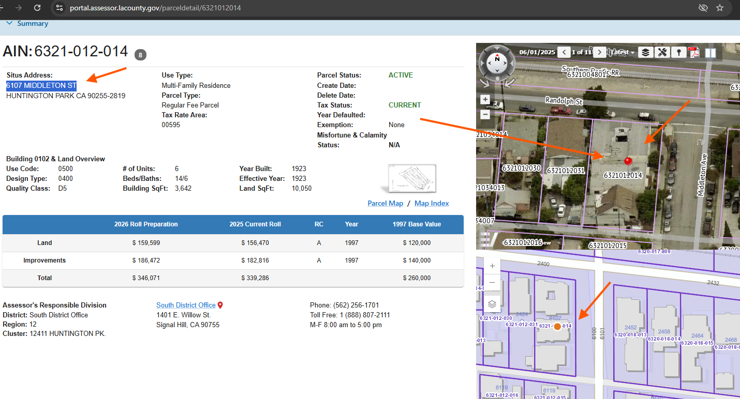The height and width of the screenshot is (399, 740).
Task: Click the north compass control
Action: point(497,59)
